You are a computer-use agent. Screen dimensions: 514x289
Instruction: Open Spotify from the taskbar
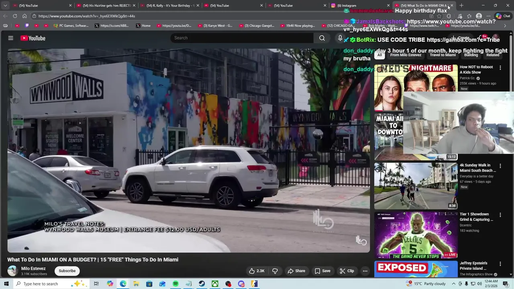pyautogui.click(x=175, y=284)
